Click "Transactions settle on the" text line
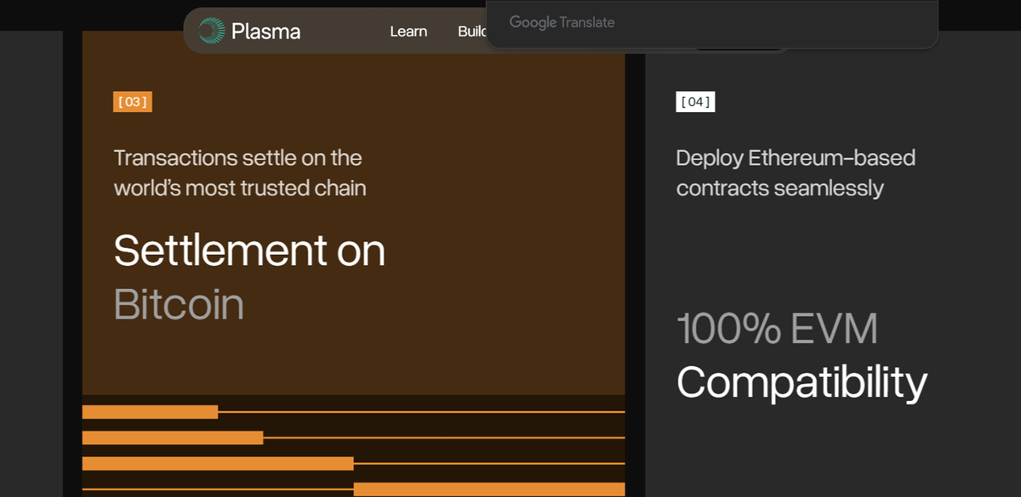Screen dimensions: 1021x497 click(x=237, y=158)
